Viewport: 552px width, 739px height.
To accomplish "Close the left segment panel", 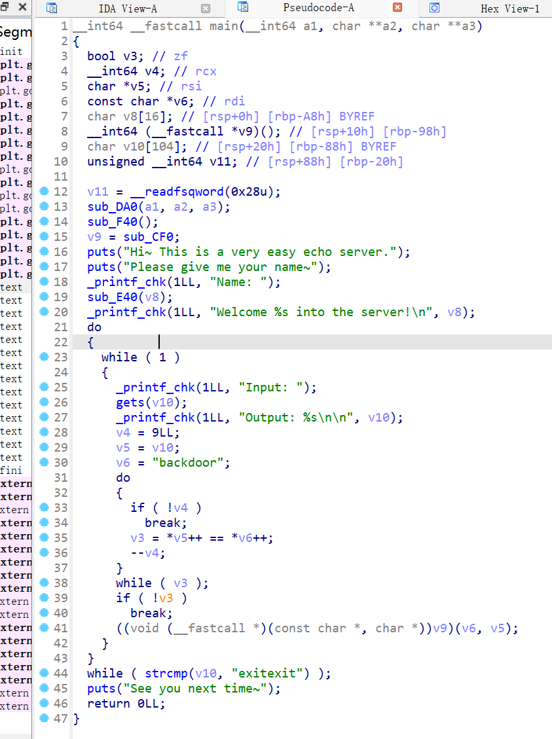I will point(22,8).
